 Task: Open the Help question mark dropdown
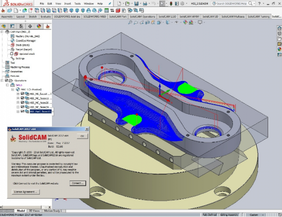click(264, 4)
